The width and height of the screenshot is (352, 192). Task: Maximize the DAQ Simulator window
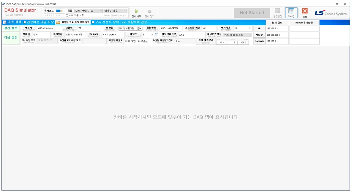(x=337, y=4)
